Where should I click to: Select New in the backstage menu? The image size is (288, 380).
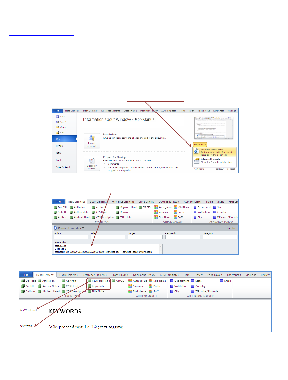point(58,153)
